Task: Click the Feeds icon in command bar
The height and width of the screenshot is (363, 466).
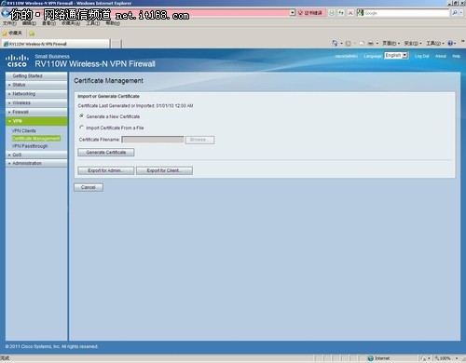Action: click(348, 44)
